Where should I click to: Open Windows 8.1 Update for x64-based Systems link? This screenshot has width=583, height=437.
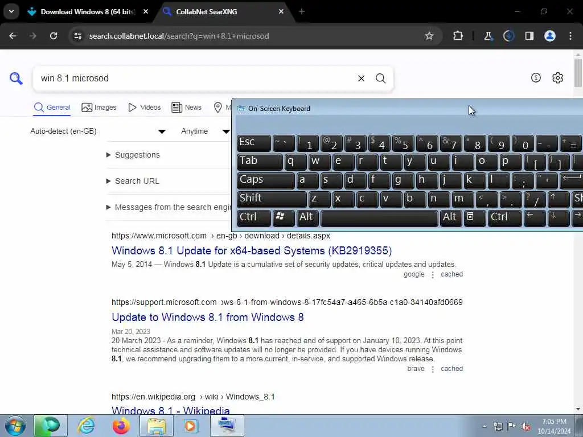[252, 250]
